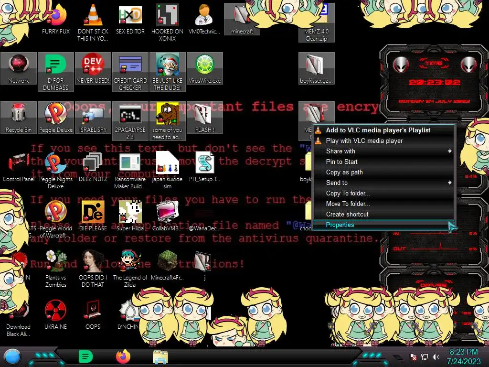Image resolution: width=489 pixels, height=367 pixels.
Task: Open CollabVMB... monitor icon
Action: pyautogui.click(x=167, y=216)
